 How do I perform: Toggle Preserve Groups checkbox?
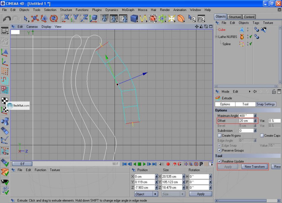click(x=219, y=150)
